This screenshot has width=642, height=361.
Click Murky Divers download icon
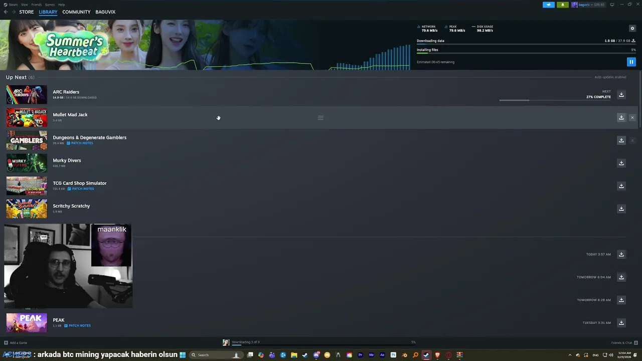tap(621, 163)
